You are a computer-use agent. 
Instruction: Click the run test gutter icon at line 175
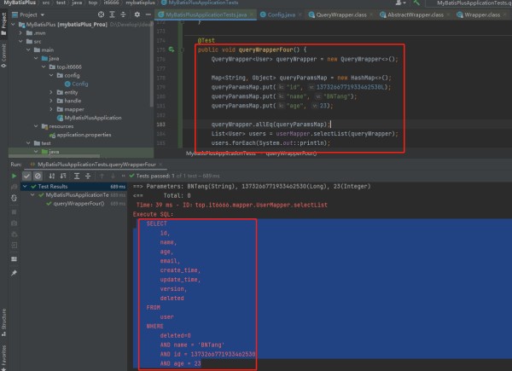[x=172, y=49]
